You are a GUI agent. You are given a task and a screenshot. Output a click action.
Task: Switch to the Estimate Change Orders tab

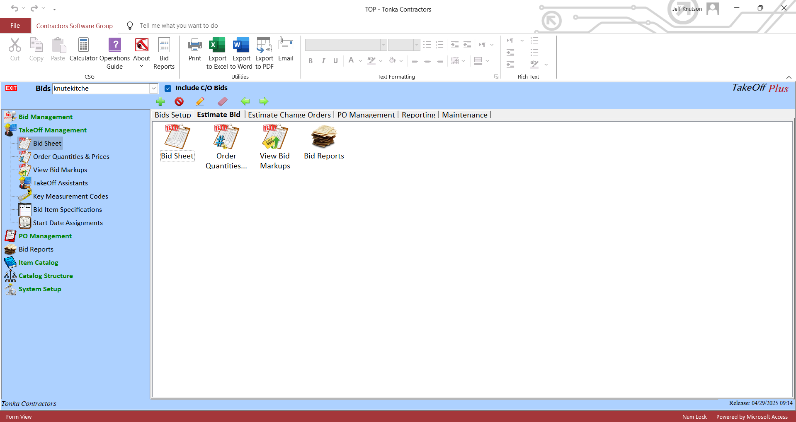point(289,115)
